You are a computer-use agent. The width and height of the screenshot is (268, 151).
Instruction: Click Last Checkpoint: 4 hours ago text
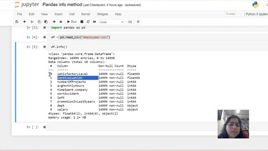(x=103, y=5)
